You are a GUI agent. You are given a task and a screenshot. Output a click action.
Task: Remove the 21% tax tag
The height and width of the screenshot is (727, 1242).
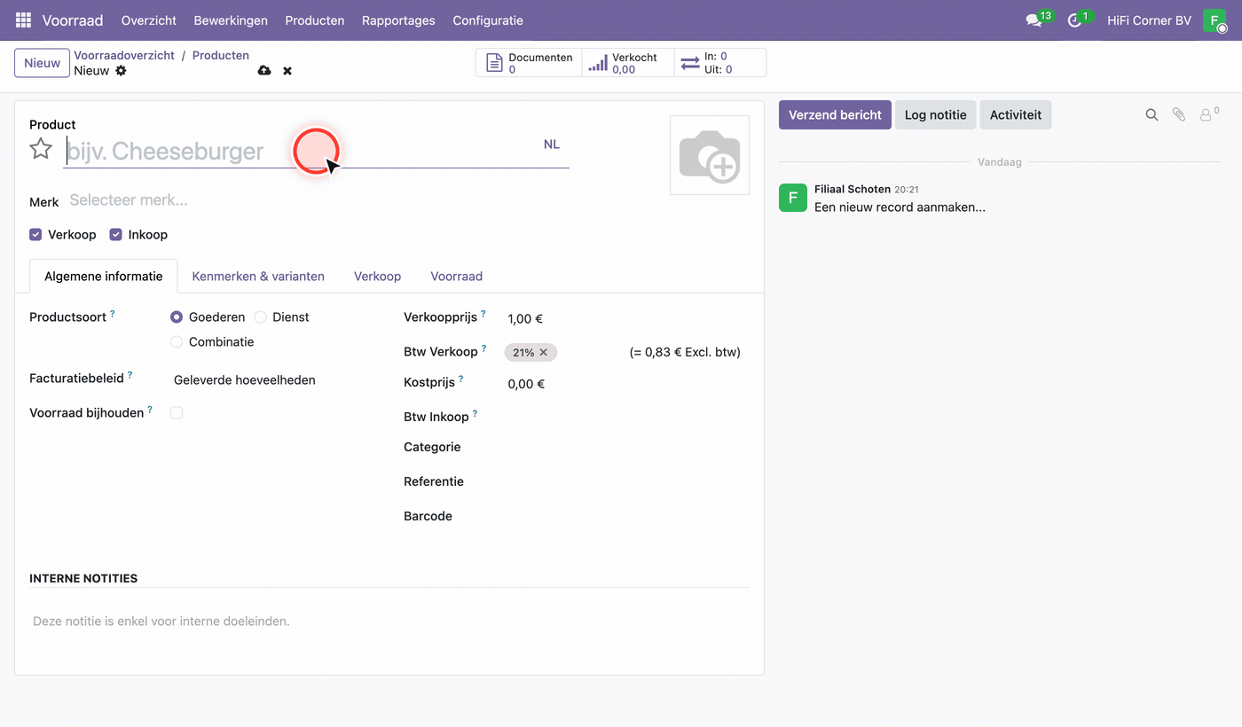pyautogui.click(x=544, y=353)
